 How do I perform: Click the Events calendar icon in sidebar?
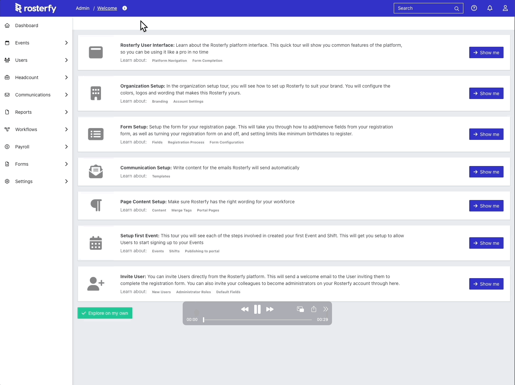(x=7, y=43)
